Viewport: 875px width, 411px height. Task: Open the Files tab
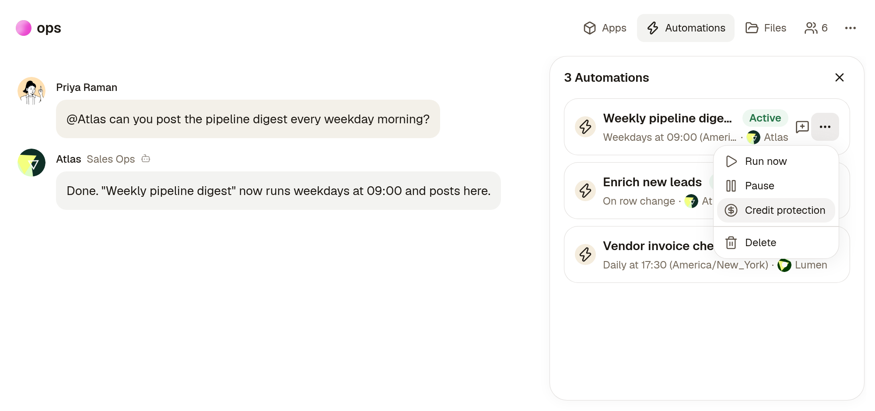[766, 28]
